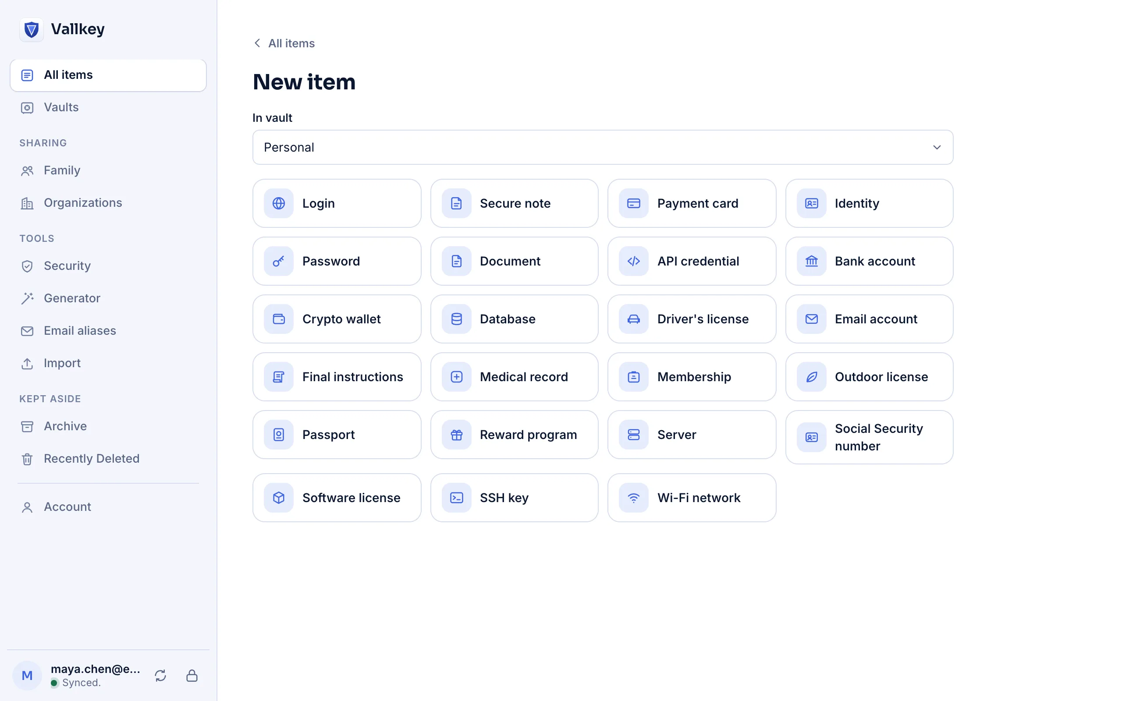Choose the Secure note item type
The height and width of the screenshot is (701, 1122).
point(514,203)
